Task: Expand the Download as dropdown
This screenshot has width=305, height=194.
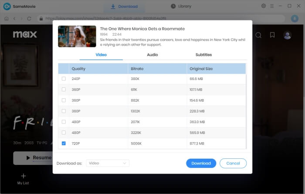Action: tap(107, 163)
